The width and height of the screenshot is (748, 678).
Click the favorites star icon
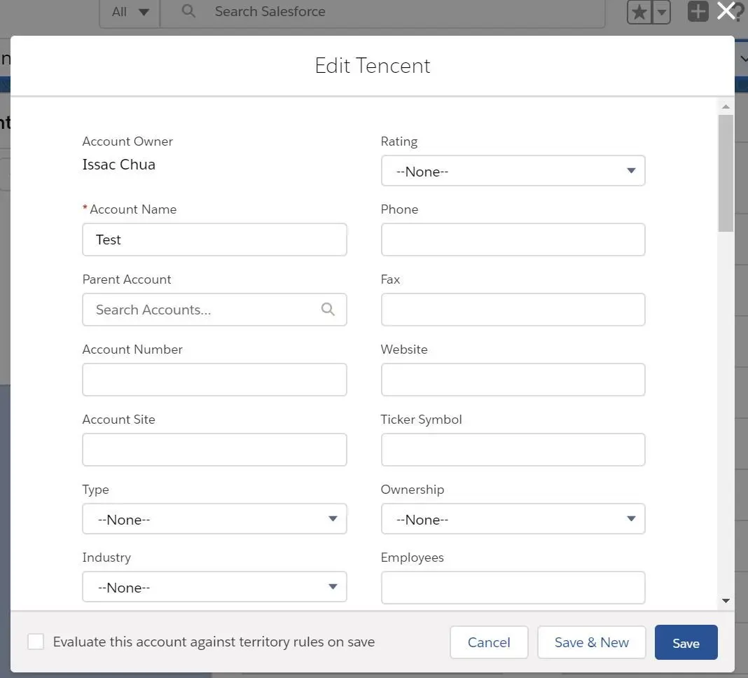pyautogui.click(x=639, y=12)
